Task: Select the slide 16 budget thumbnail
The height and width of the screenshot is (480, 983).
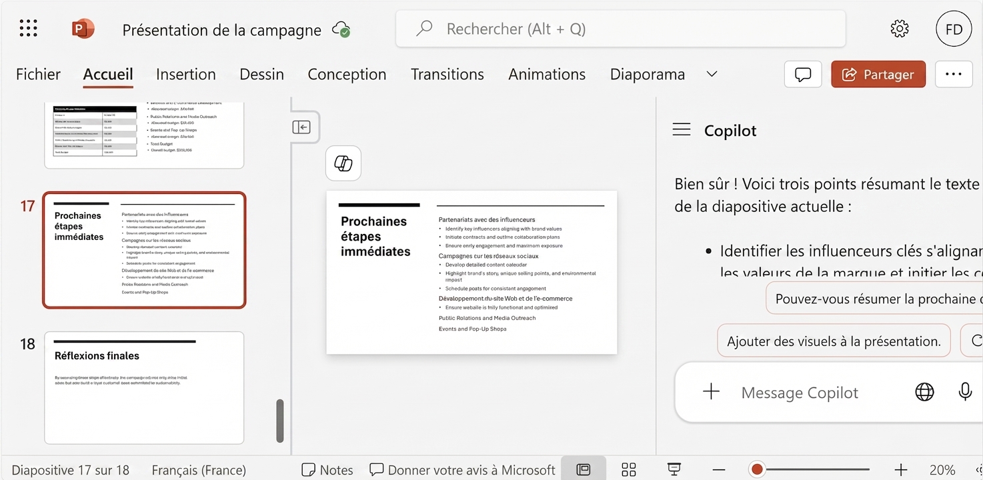Action: [144, 135]
